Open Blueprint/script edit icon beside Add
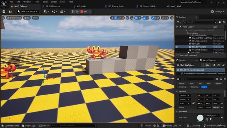Screen dimensions: 227x128 click(x=214, y=65)
